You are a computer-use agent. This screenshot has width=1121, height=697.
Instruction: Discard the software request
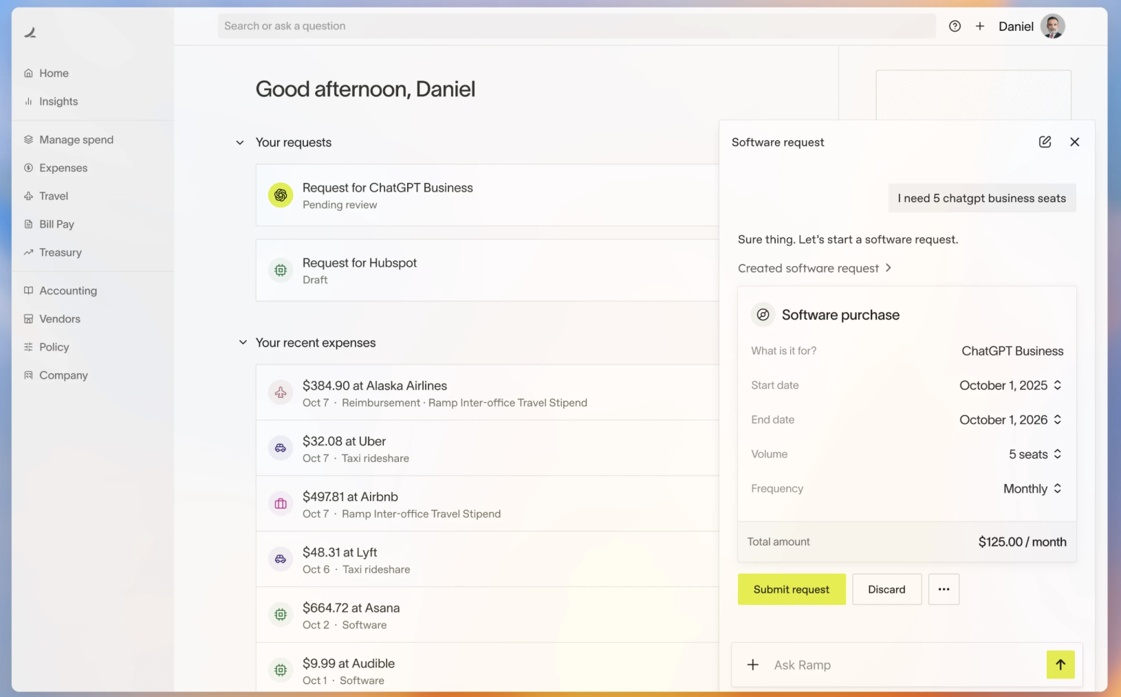886,589
